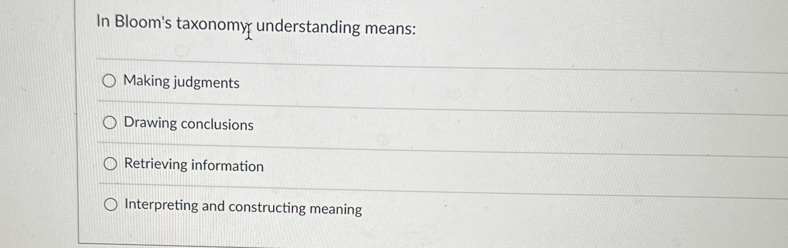Click the first answer row area
Viewport: 788px width, 248px height.
(323, 83)
